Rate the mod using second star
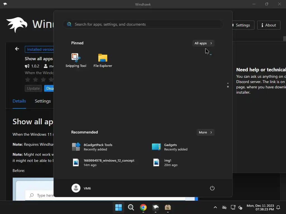Image resolution: width=286 pixels, height=214 pixels. click(35, 79)
